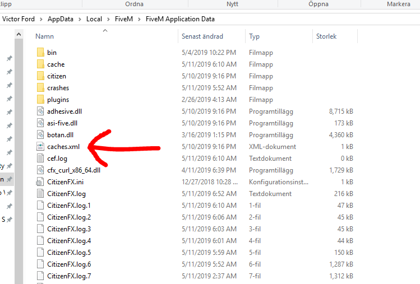Sort files by Typ column header
The image size is (420, 284).
254,36
